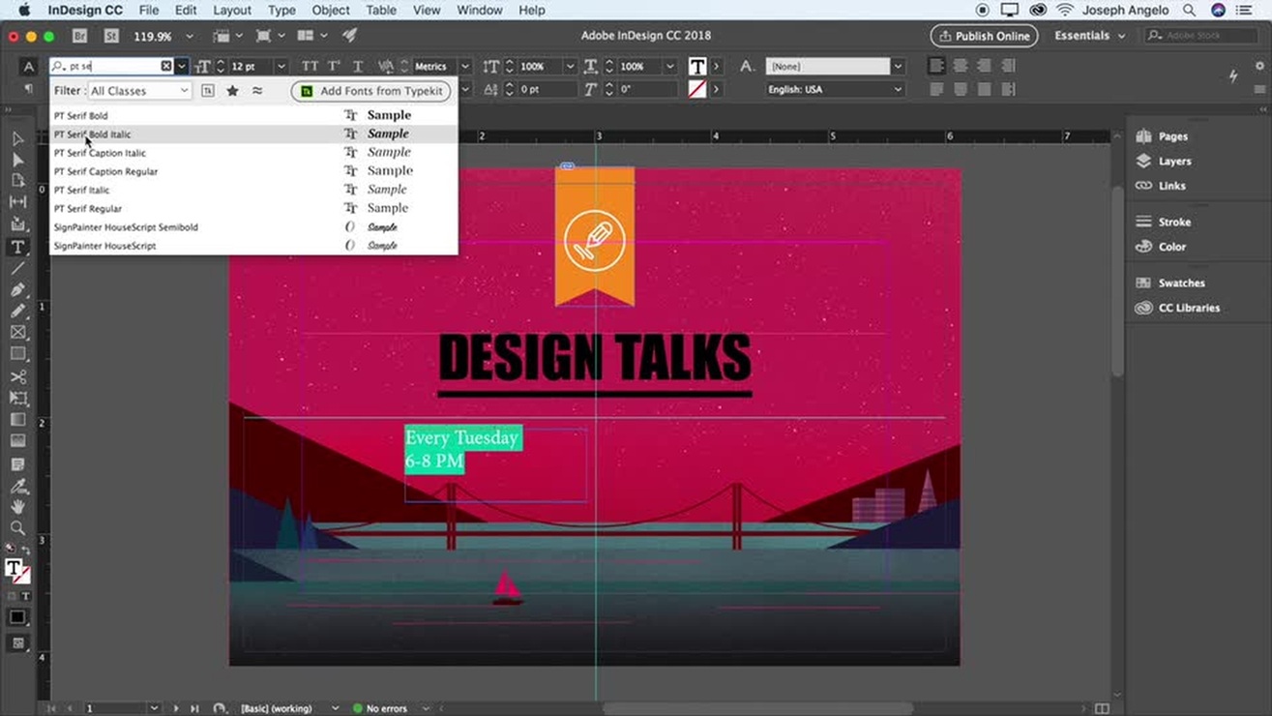
Task: Open the Pages panel
Action: point(1172,136)
